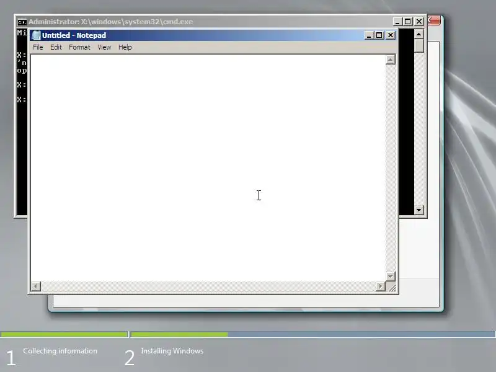Open the Help menu in Notepad
Screen dimensions: 496x372
(x=125, y=47)
